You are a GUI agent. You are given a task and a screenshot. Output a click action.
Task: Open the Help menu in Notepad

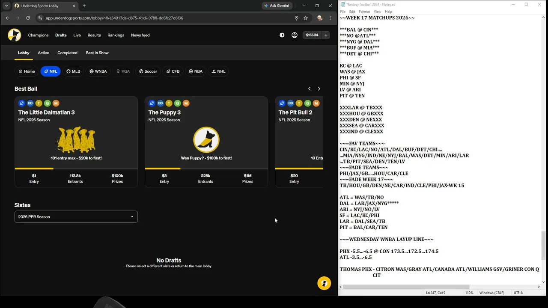(x=389, y=12)
